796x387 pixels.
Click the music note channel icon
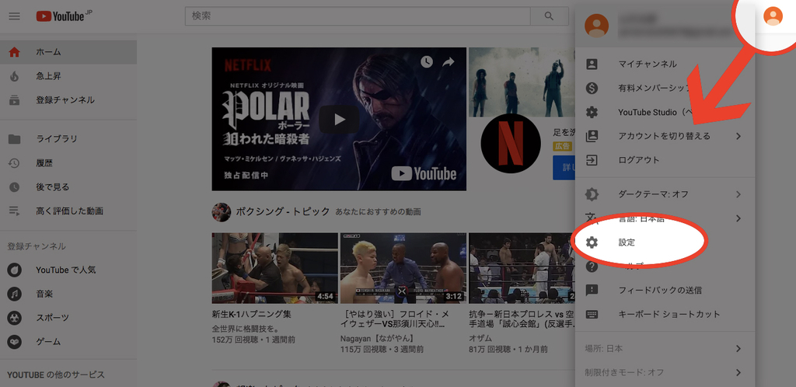point(14,294)
